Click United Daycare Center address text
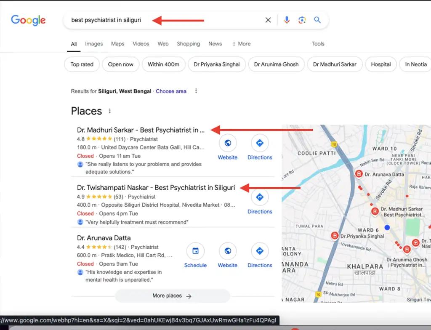 (153, 147)
